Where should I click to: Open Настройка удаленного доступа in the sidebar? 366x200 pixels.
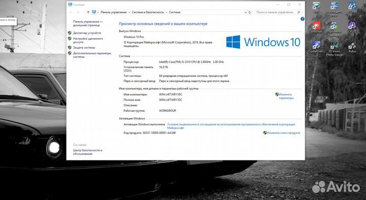pyautogui.click(x=88, y=40)
